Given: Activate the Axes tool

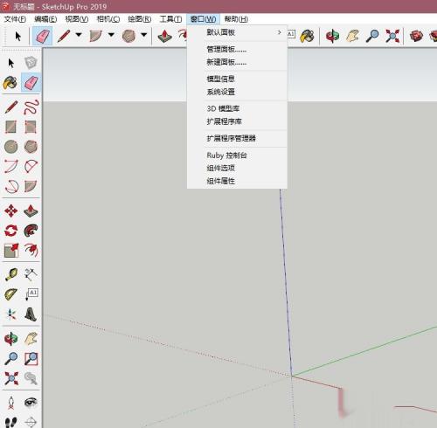Looking at the screenshot, I should tap(11, 314).
